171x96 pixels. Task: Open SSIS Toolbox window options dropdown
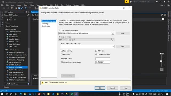click(x=25, y=12)
